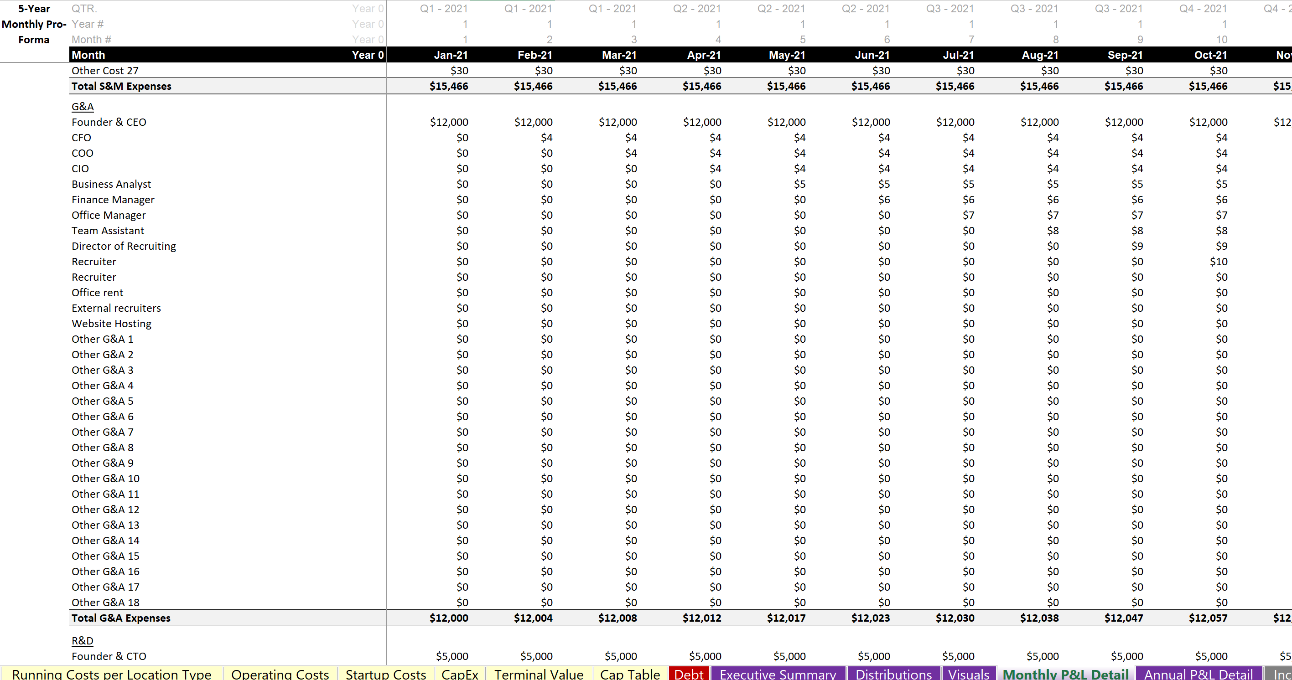
Task: Select the Other G&A 1 label
Action: click(102, 339)
